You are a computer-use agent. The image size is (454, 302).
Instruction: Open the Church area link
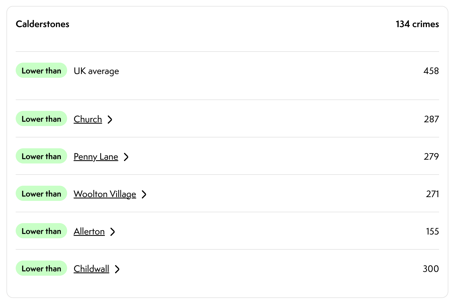point(88,119)
